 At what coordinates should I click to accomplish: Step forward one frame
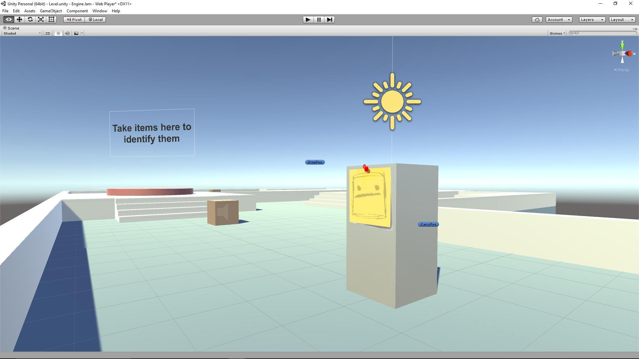(329, 20)
